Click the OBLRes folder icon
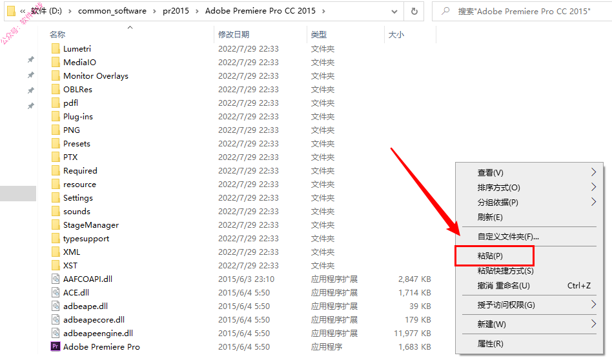This screenshot has height=360, width=612. point(56,89)
